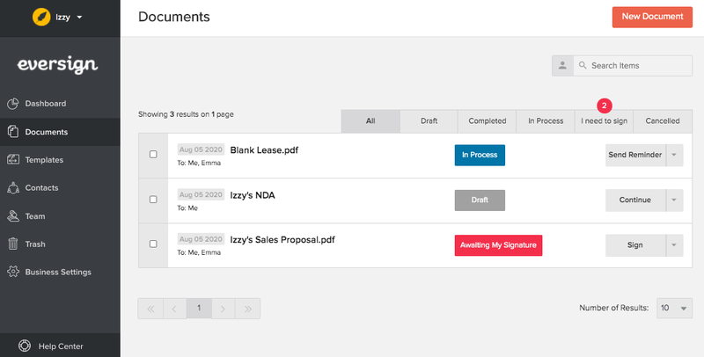Click the eversign logo
704x357 pixels.
(57, 65)
